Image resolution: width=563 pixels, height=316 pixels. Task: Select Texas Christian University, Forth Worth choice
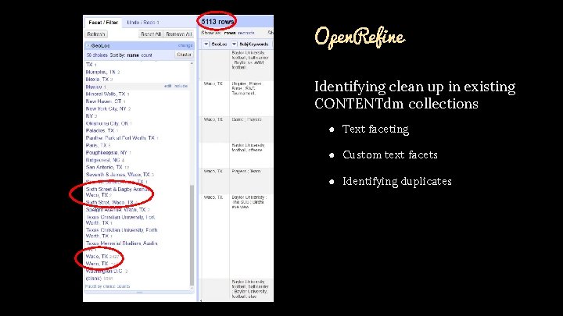click(x=121, y=233)
